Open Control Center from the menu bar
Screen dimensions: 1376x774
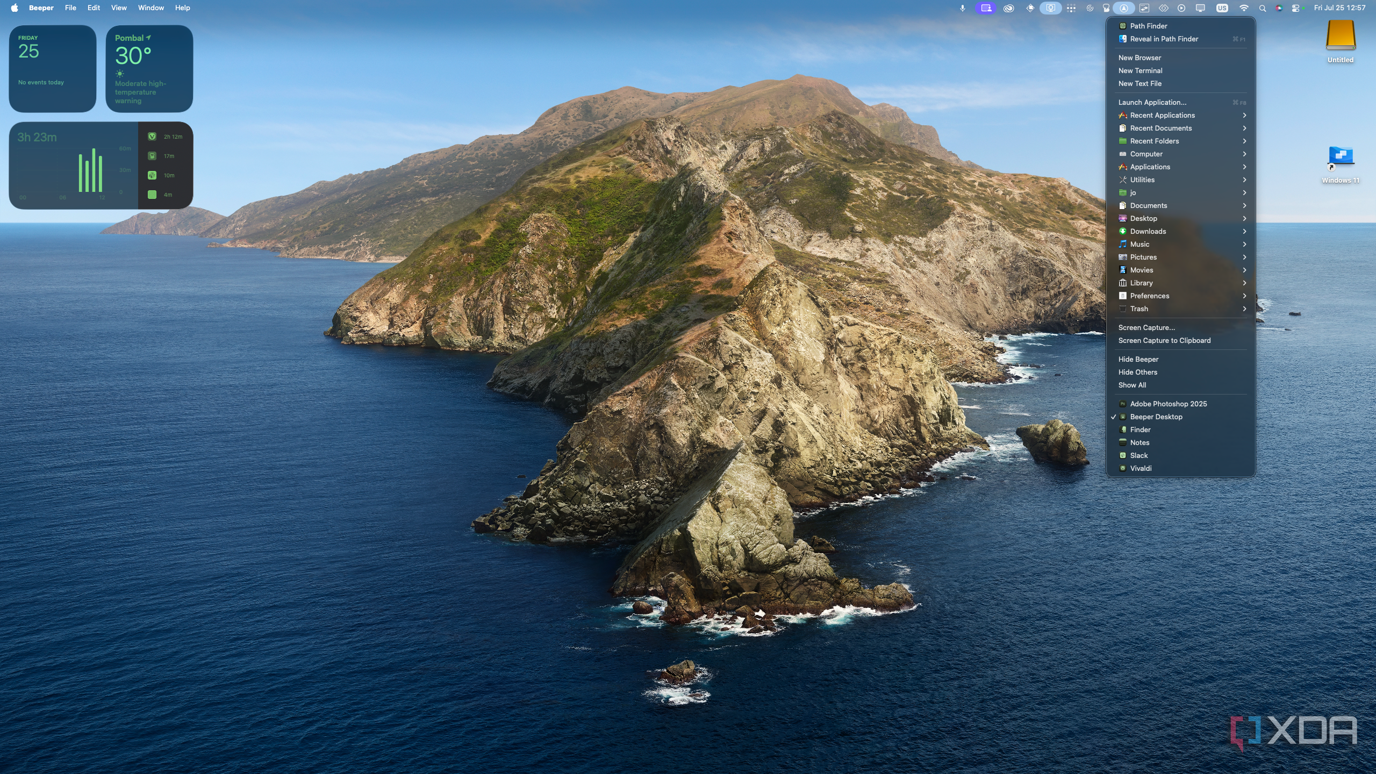[x=1296, y=8]
